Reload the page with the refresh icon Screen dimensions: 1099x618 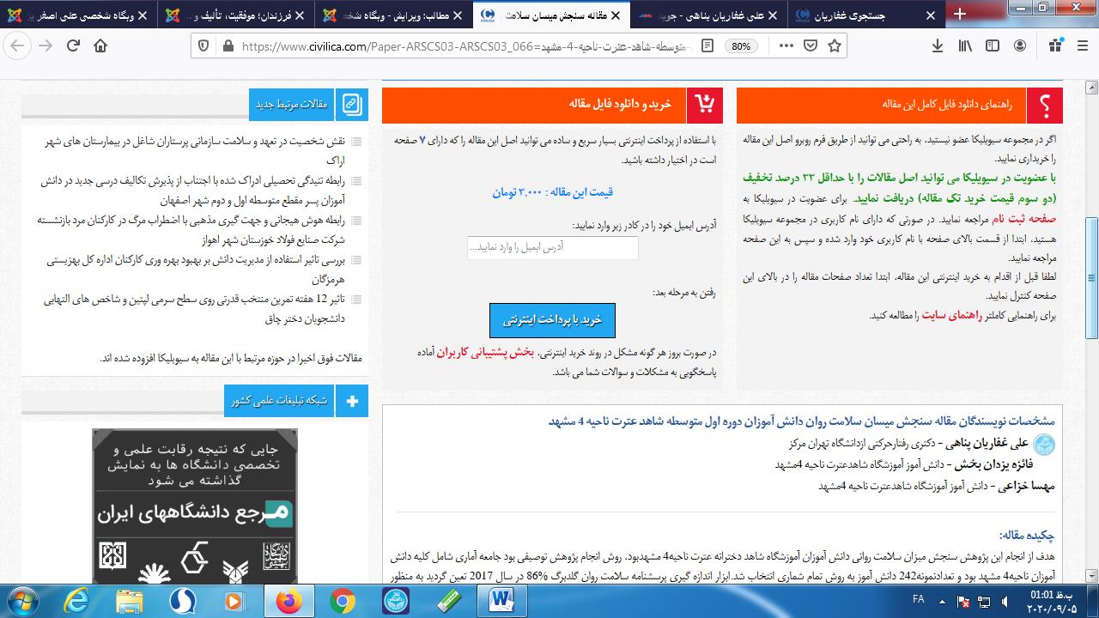[x=74, y=46]
